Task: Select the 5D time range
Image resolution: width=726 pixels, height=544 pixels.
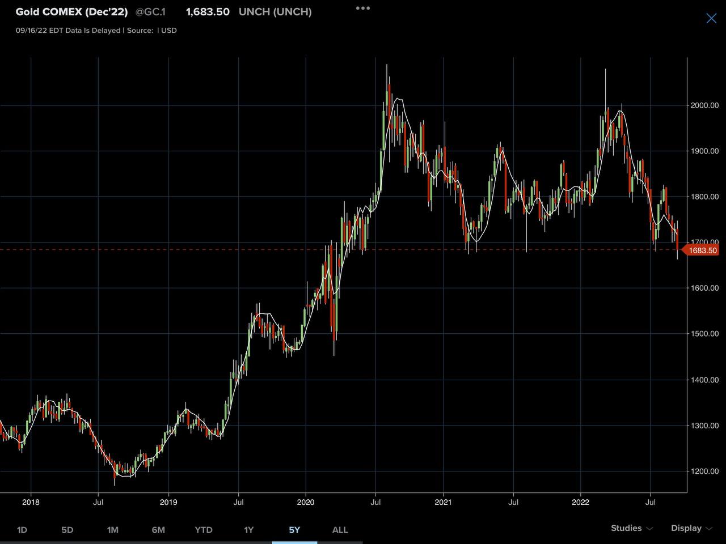Action: click(67, 530)
